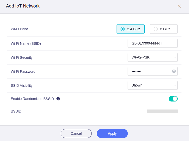Viewport: 189px width, 141px height.
Task: Click the GL-BE9300-f4d-IoT name field
Action: 153,43
